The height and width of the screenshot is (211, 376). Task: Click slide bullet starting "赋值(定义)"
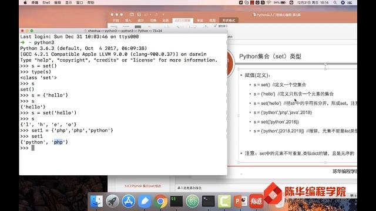click(x=257, y=75)
